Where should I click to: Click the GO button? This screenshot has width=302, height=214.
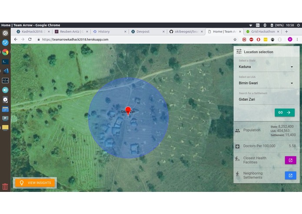point(285,113)
